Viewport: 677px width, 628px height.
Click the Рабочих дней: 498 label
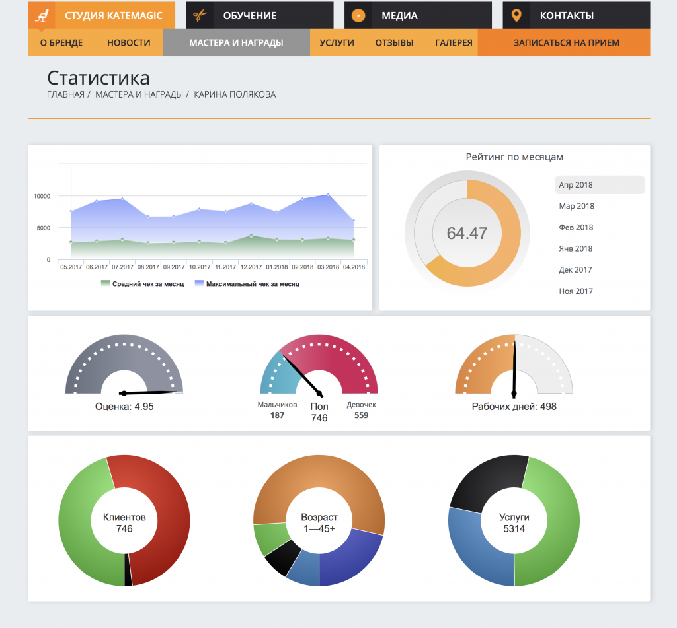514,407
